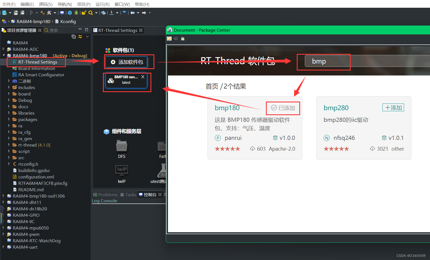Screen dimensions: 430x260
Task: Select the BMP180 sensor package card
Action: pyautogui.click(x=126, y=80)
